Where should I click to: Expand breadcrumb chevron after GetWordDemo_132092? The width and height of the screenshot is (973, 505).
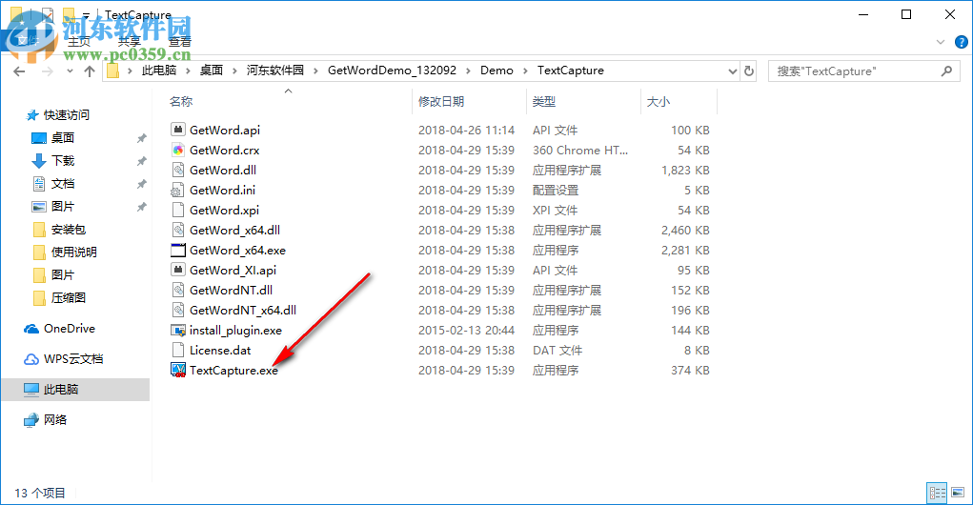(x=468, y=71)
